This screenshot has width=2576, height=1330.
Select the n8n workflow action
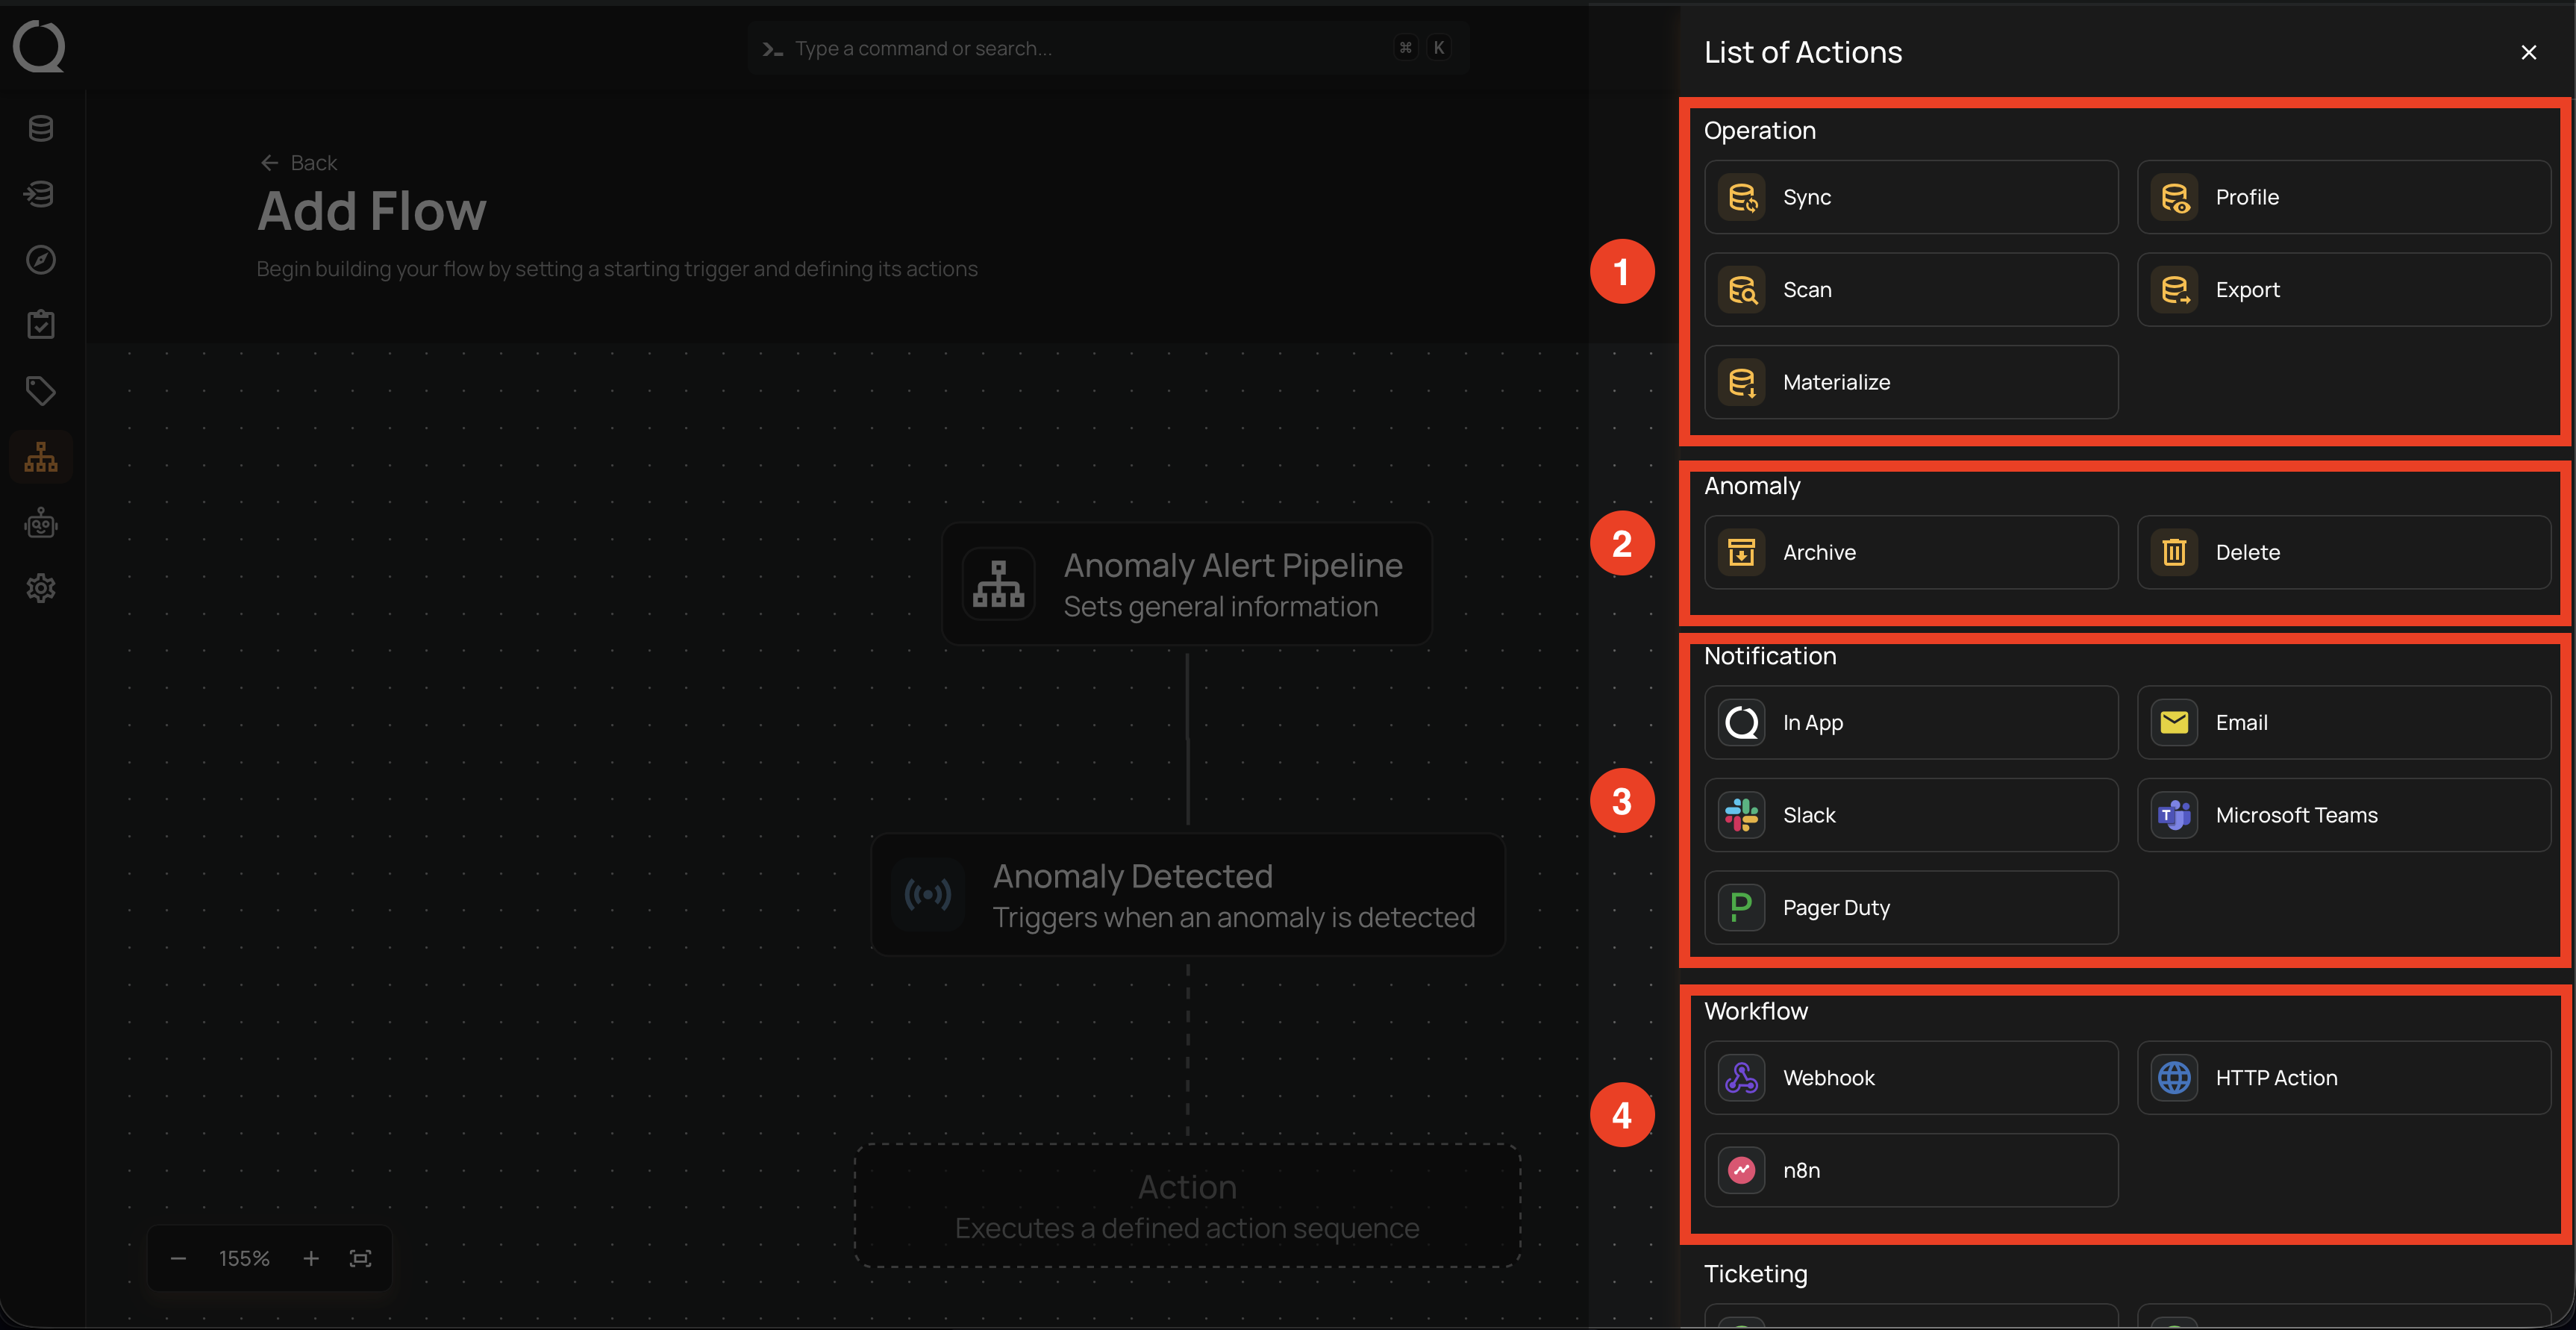click(x=1910, y=1170)
